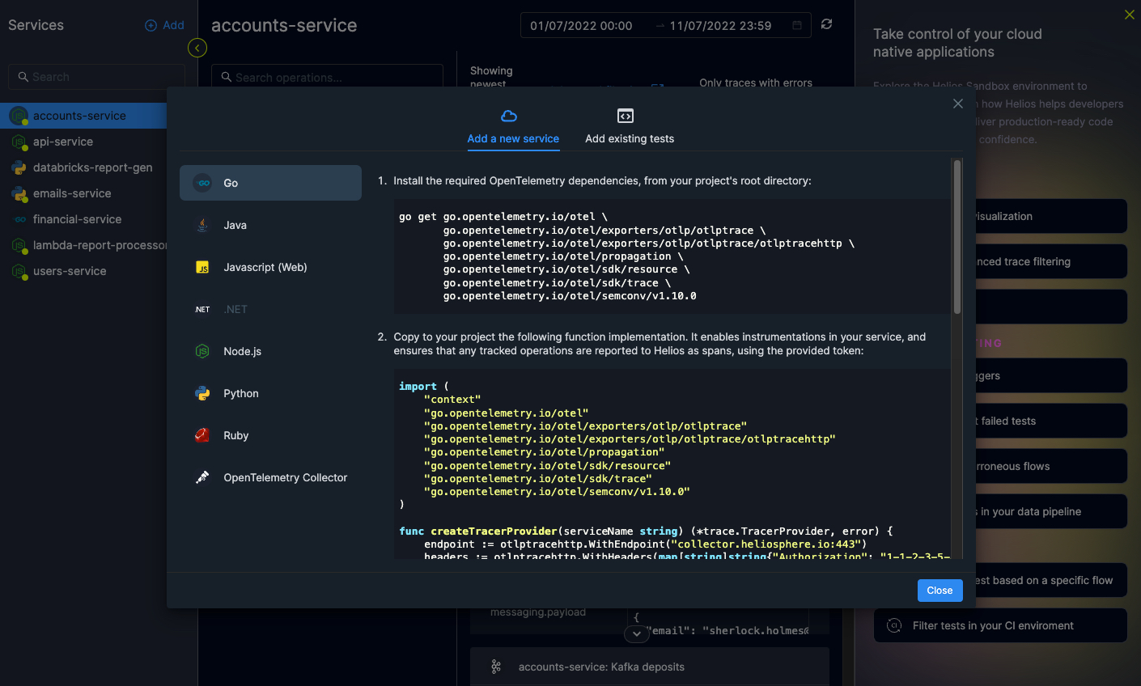Choose Javascript (Web) in language list
Screen dimensions: 1141x686
(x=270, y=267)
